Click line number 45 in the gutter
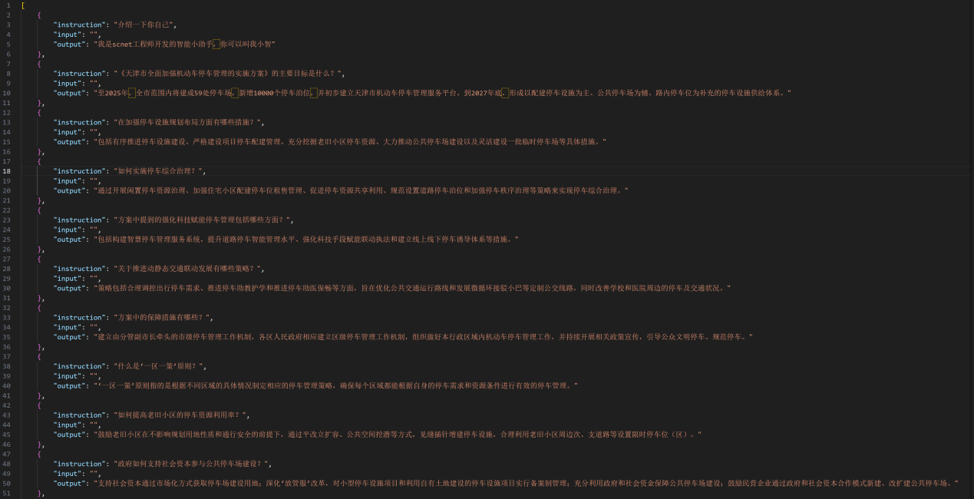This screenshot has height=499, width=974. [8, 435]
